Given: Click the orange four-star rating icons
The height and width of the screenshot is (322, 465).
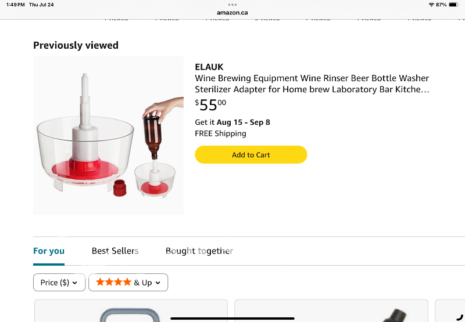Looking at the screenshot, I should [x=114, y=283].
